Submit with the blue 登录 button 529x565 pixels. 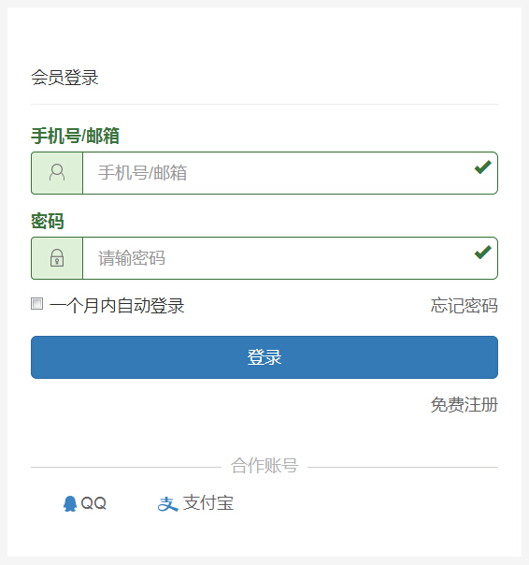coord(264,357)
